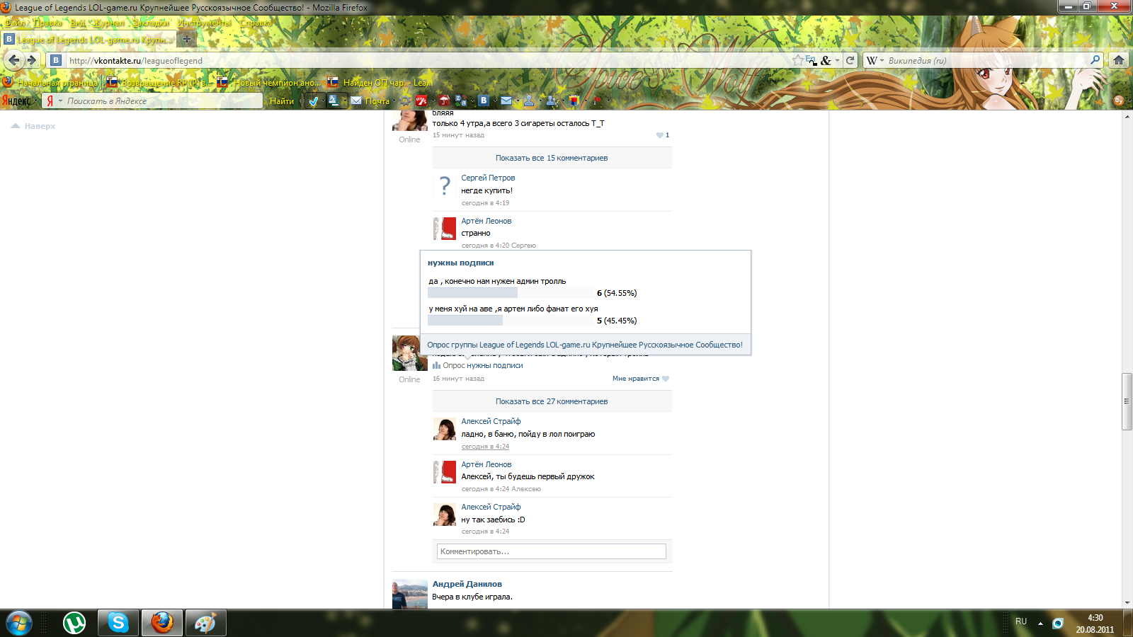This screenshot has width=1133, height=637.
Task: Open the Правка menu
Action: [47, 23]
